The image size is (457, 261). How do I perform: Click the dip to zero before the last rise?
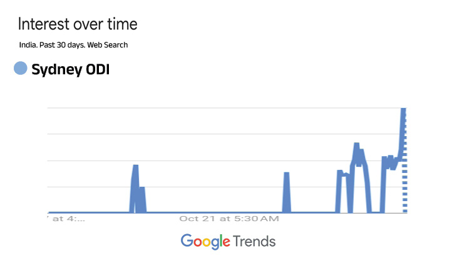point(375,212)
